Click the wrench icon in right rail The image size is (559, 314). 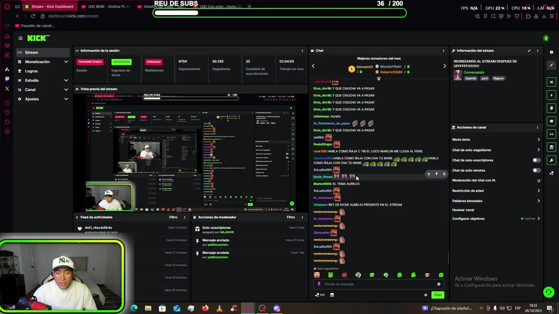pyautogui.click(x=552, y=160)
